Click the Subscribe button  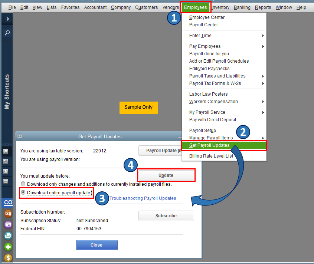click(x=166, y=216)
